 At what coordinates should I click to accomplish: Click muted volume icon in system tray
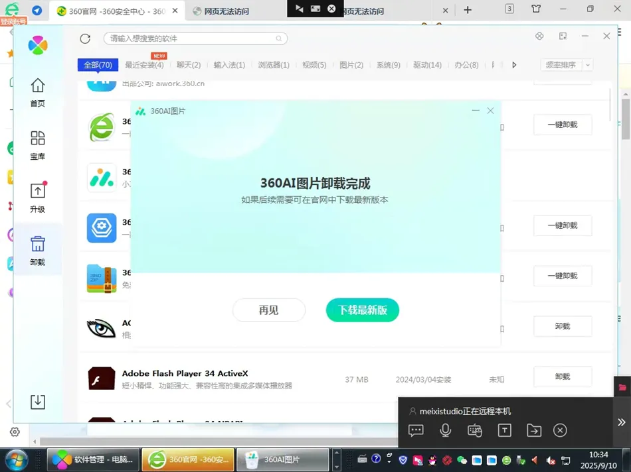pyautogui.click(x=551, y=460)
